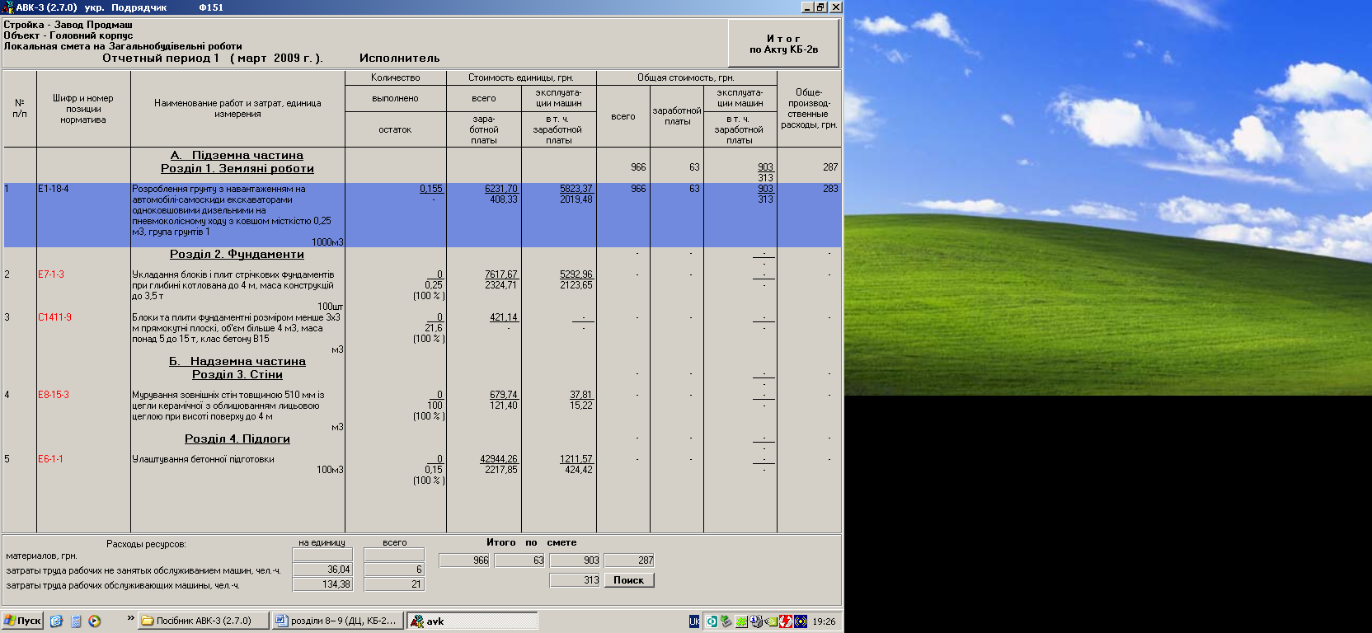Select the E6-1-1 position code
The height and width of the screenshot is (633, 1372).
[50, 459]
